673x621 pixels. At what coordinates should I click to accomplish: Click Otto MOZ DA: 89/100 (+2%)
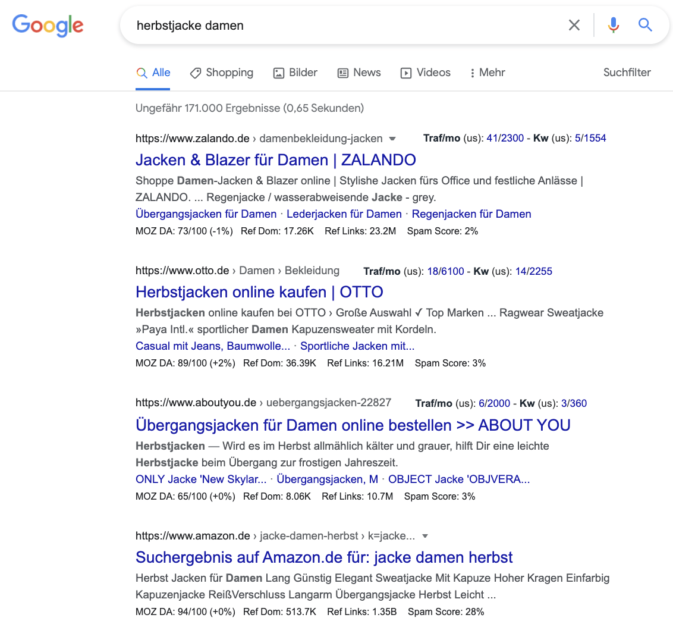click(185, 363)
